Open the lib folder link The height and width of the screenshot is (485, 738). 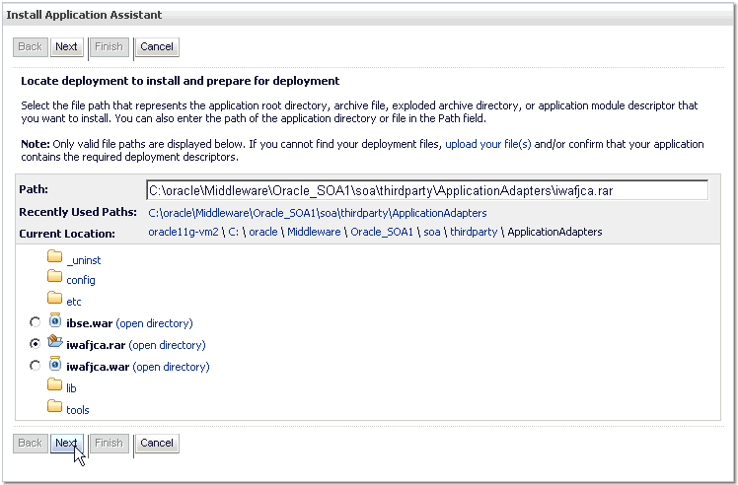coord(71,388)
